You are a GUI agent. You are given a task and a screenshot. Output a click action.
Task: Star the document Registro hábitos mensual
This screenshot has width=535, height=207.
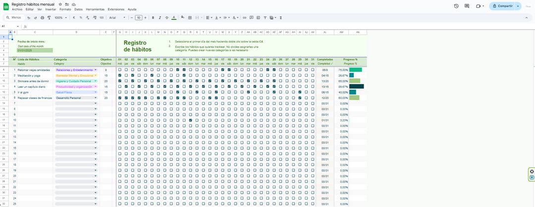pos(60,4)
